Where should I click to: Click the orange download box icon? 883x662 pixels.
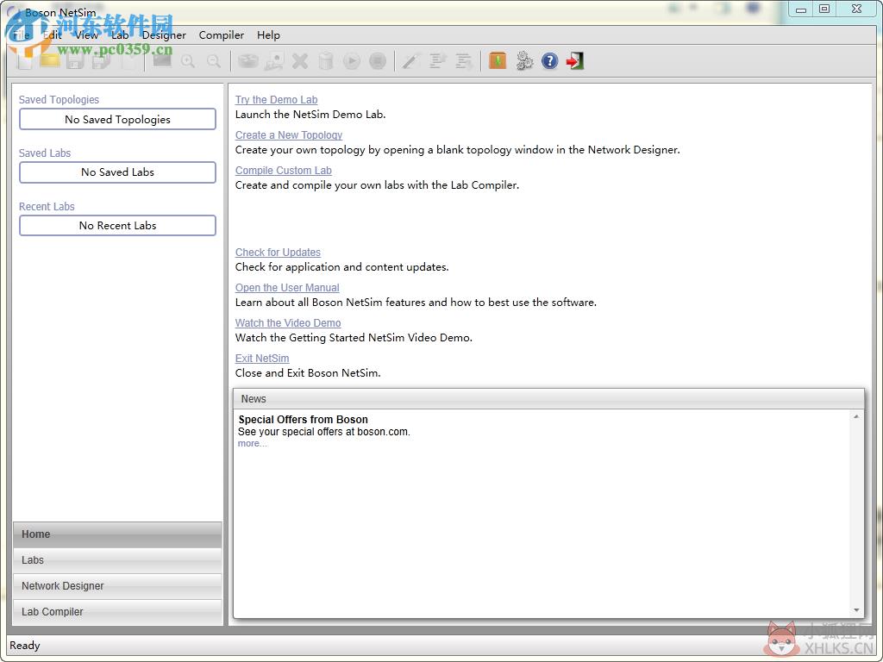(x=498, y=60)
